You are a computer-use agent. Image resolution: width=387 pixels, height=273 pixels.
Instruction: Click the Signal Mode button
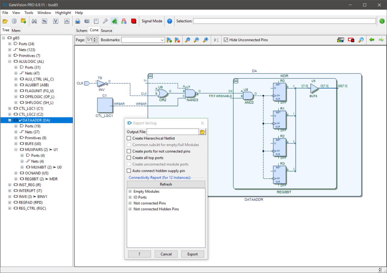pyautogui.click(x=152, y=21)
